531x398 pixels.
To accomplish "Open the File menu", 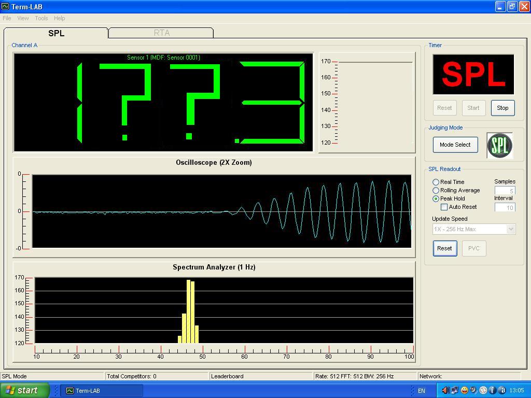I will (7, 18).
